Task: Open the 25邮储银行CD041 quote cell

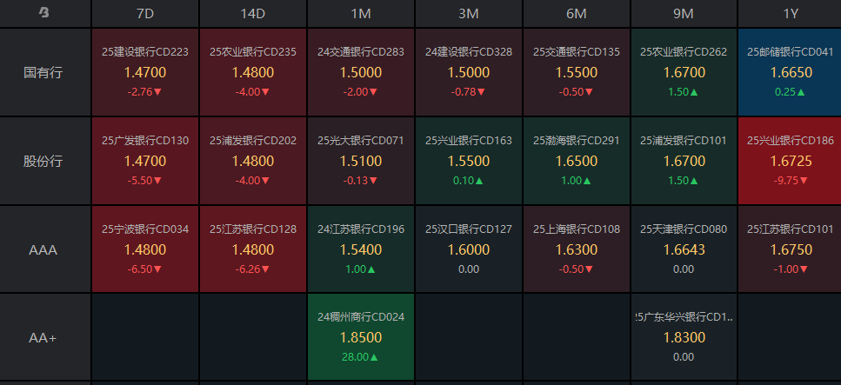Action: click(790, 72)
